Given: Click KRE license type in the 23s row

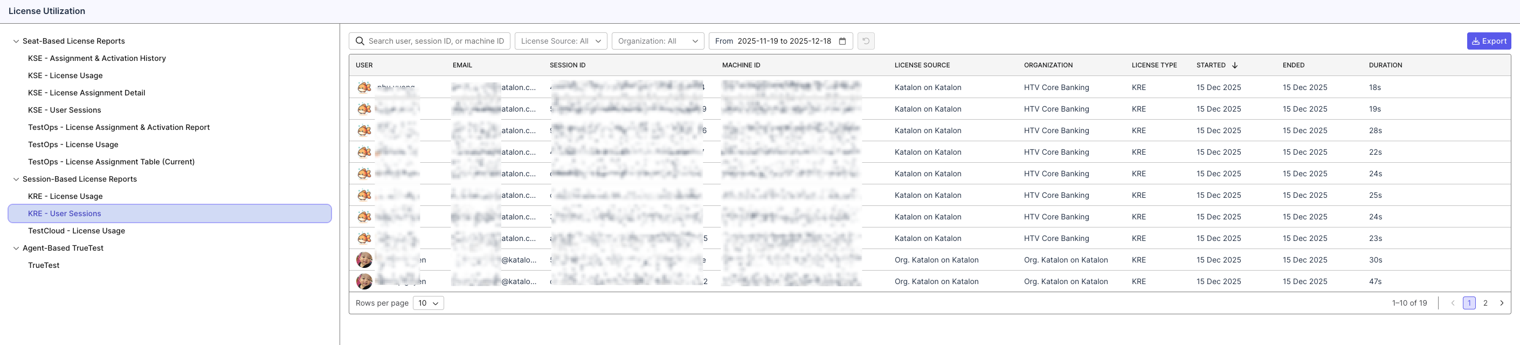Looking at the screenshot, I should 1138,238.
